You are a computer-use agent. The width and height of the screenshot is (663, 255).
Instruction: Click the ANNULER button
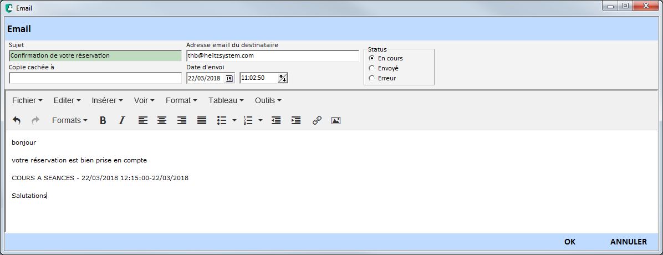(628, 242)
